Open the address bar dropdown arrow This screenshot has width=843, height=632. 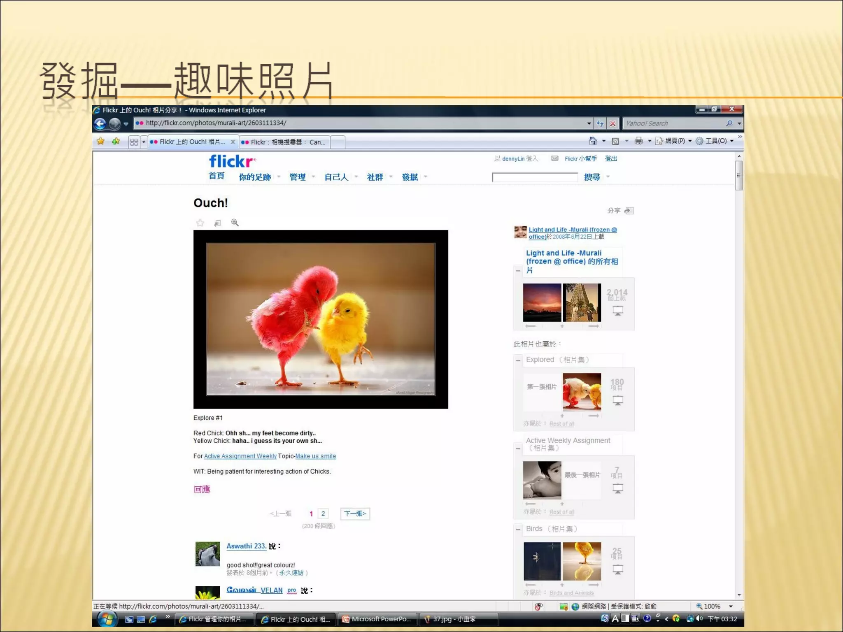589,123
